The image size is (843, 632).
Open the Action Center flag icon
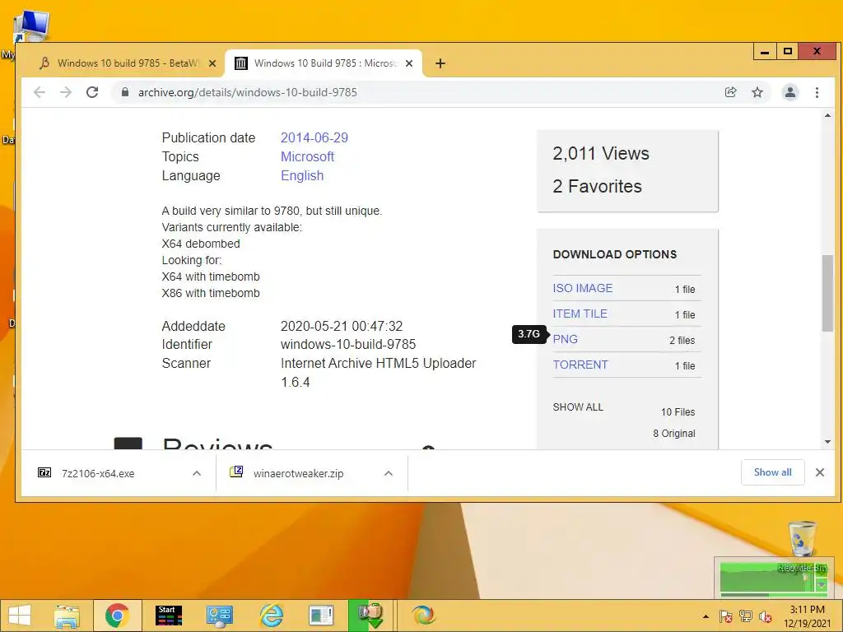725,616
